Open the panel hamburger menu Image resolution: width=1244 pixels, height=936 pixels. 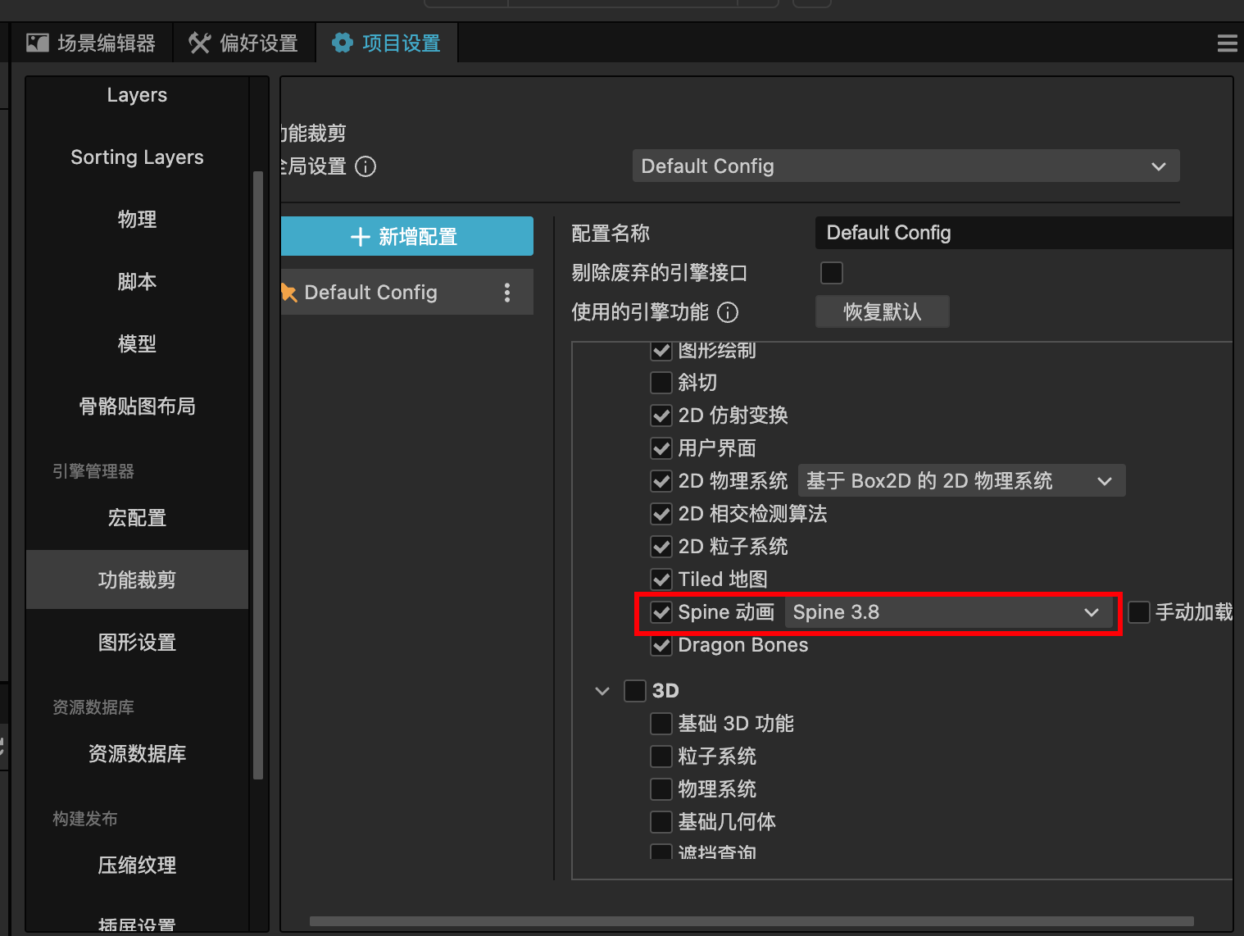coord(1227,43)
